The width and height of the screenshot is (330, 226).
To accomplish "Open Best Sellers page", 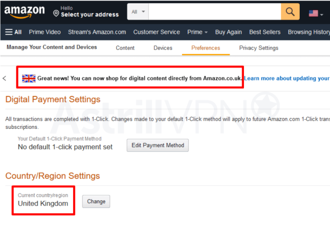I will (x=265, y=32).
